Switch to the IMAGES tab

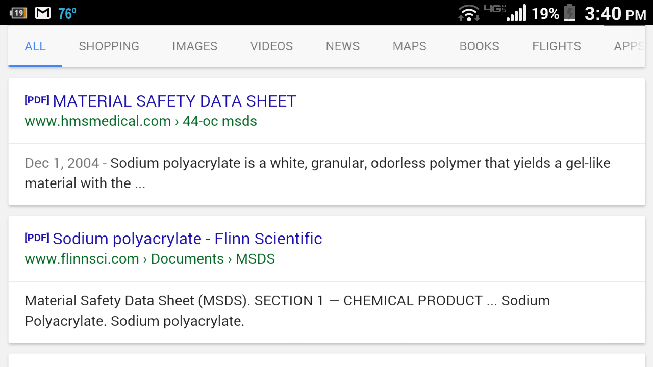[x=194, y=46]
